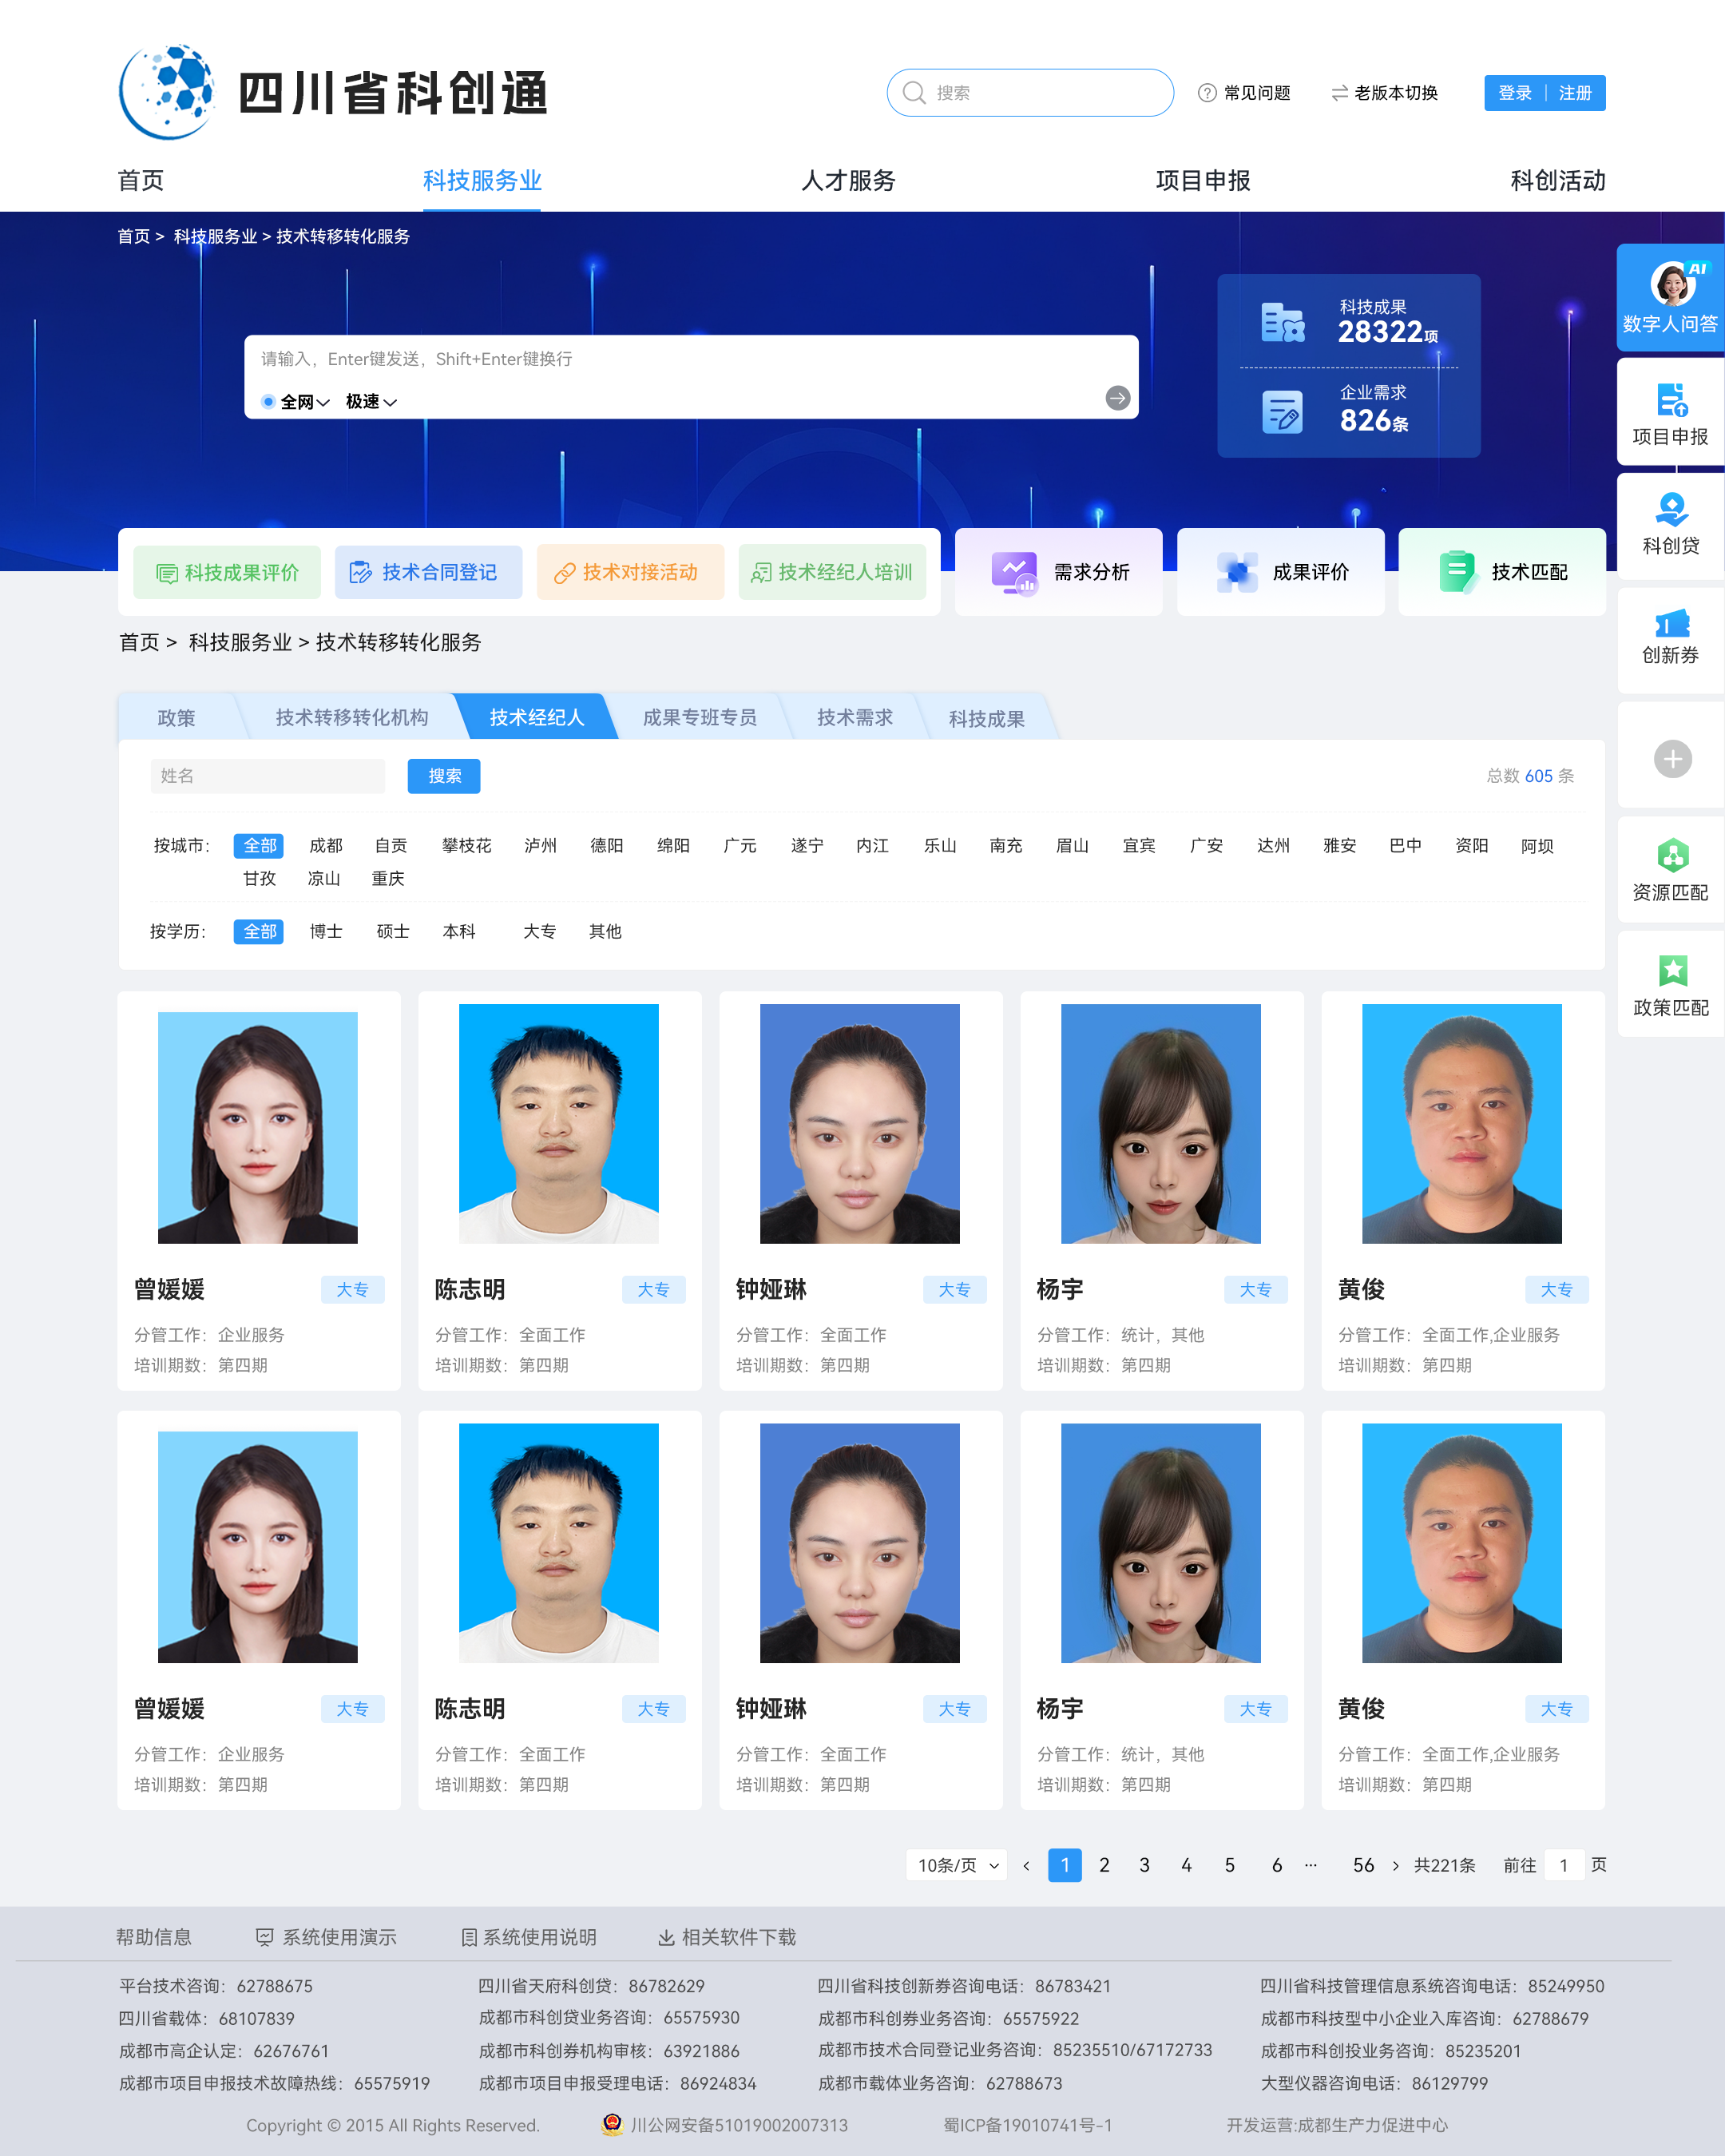The width and height of the screenshot is (1725, 2156).
Task: Open the 资源匹配 hexagon icon
Action: (1672, 856)
